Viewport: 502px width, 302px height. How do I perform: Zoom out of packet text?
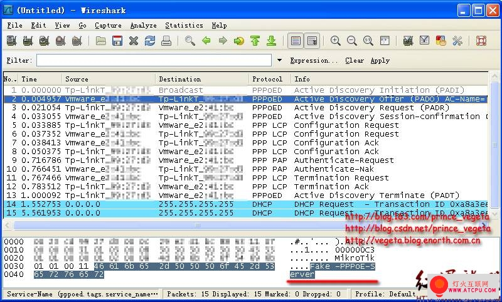coord(352,41)
